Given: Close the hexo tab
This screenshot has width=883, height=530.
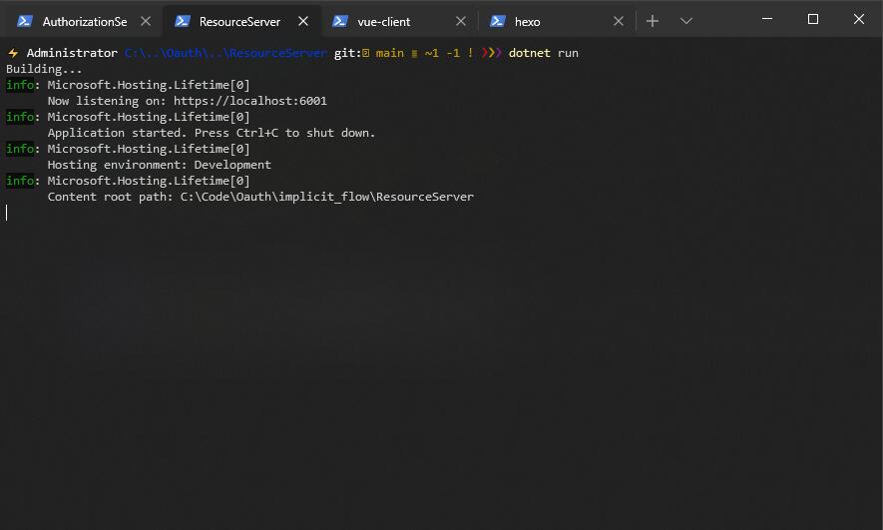Looking at the screenshot, I should pos(619,21).
